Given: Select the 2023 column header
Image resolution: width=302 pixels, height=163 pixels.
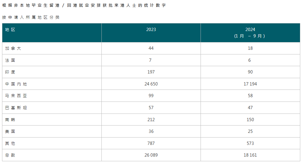Looking at the screenshot, I should coord(151,30).
